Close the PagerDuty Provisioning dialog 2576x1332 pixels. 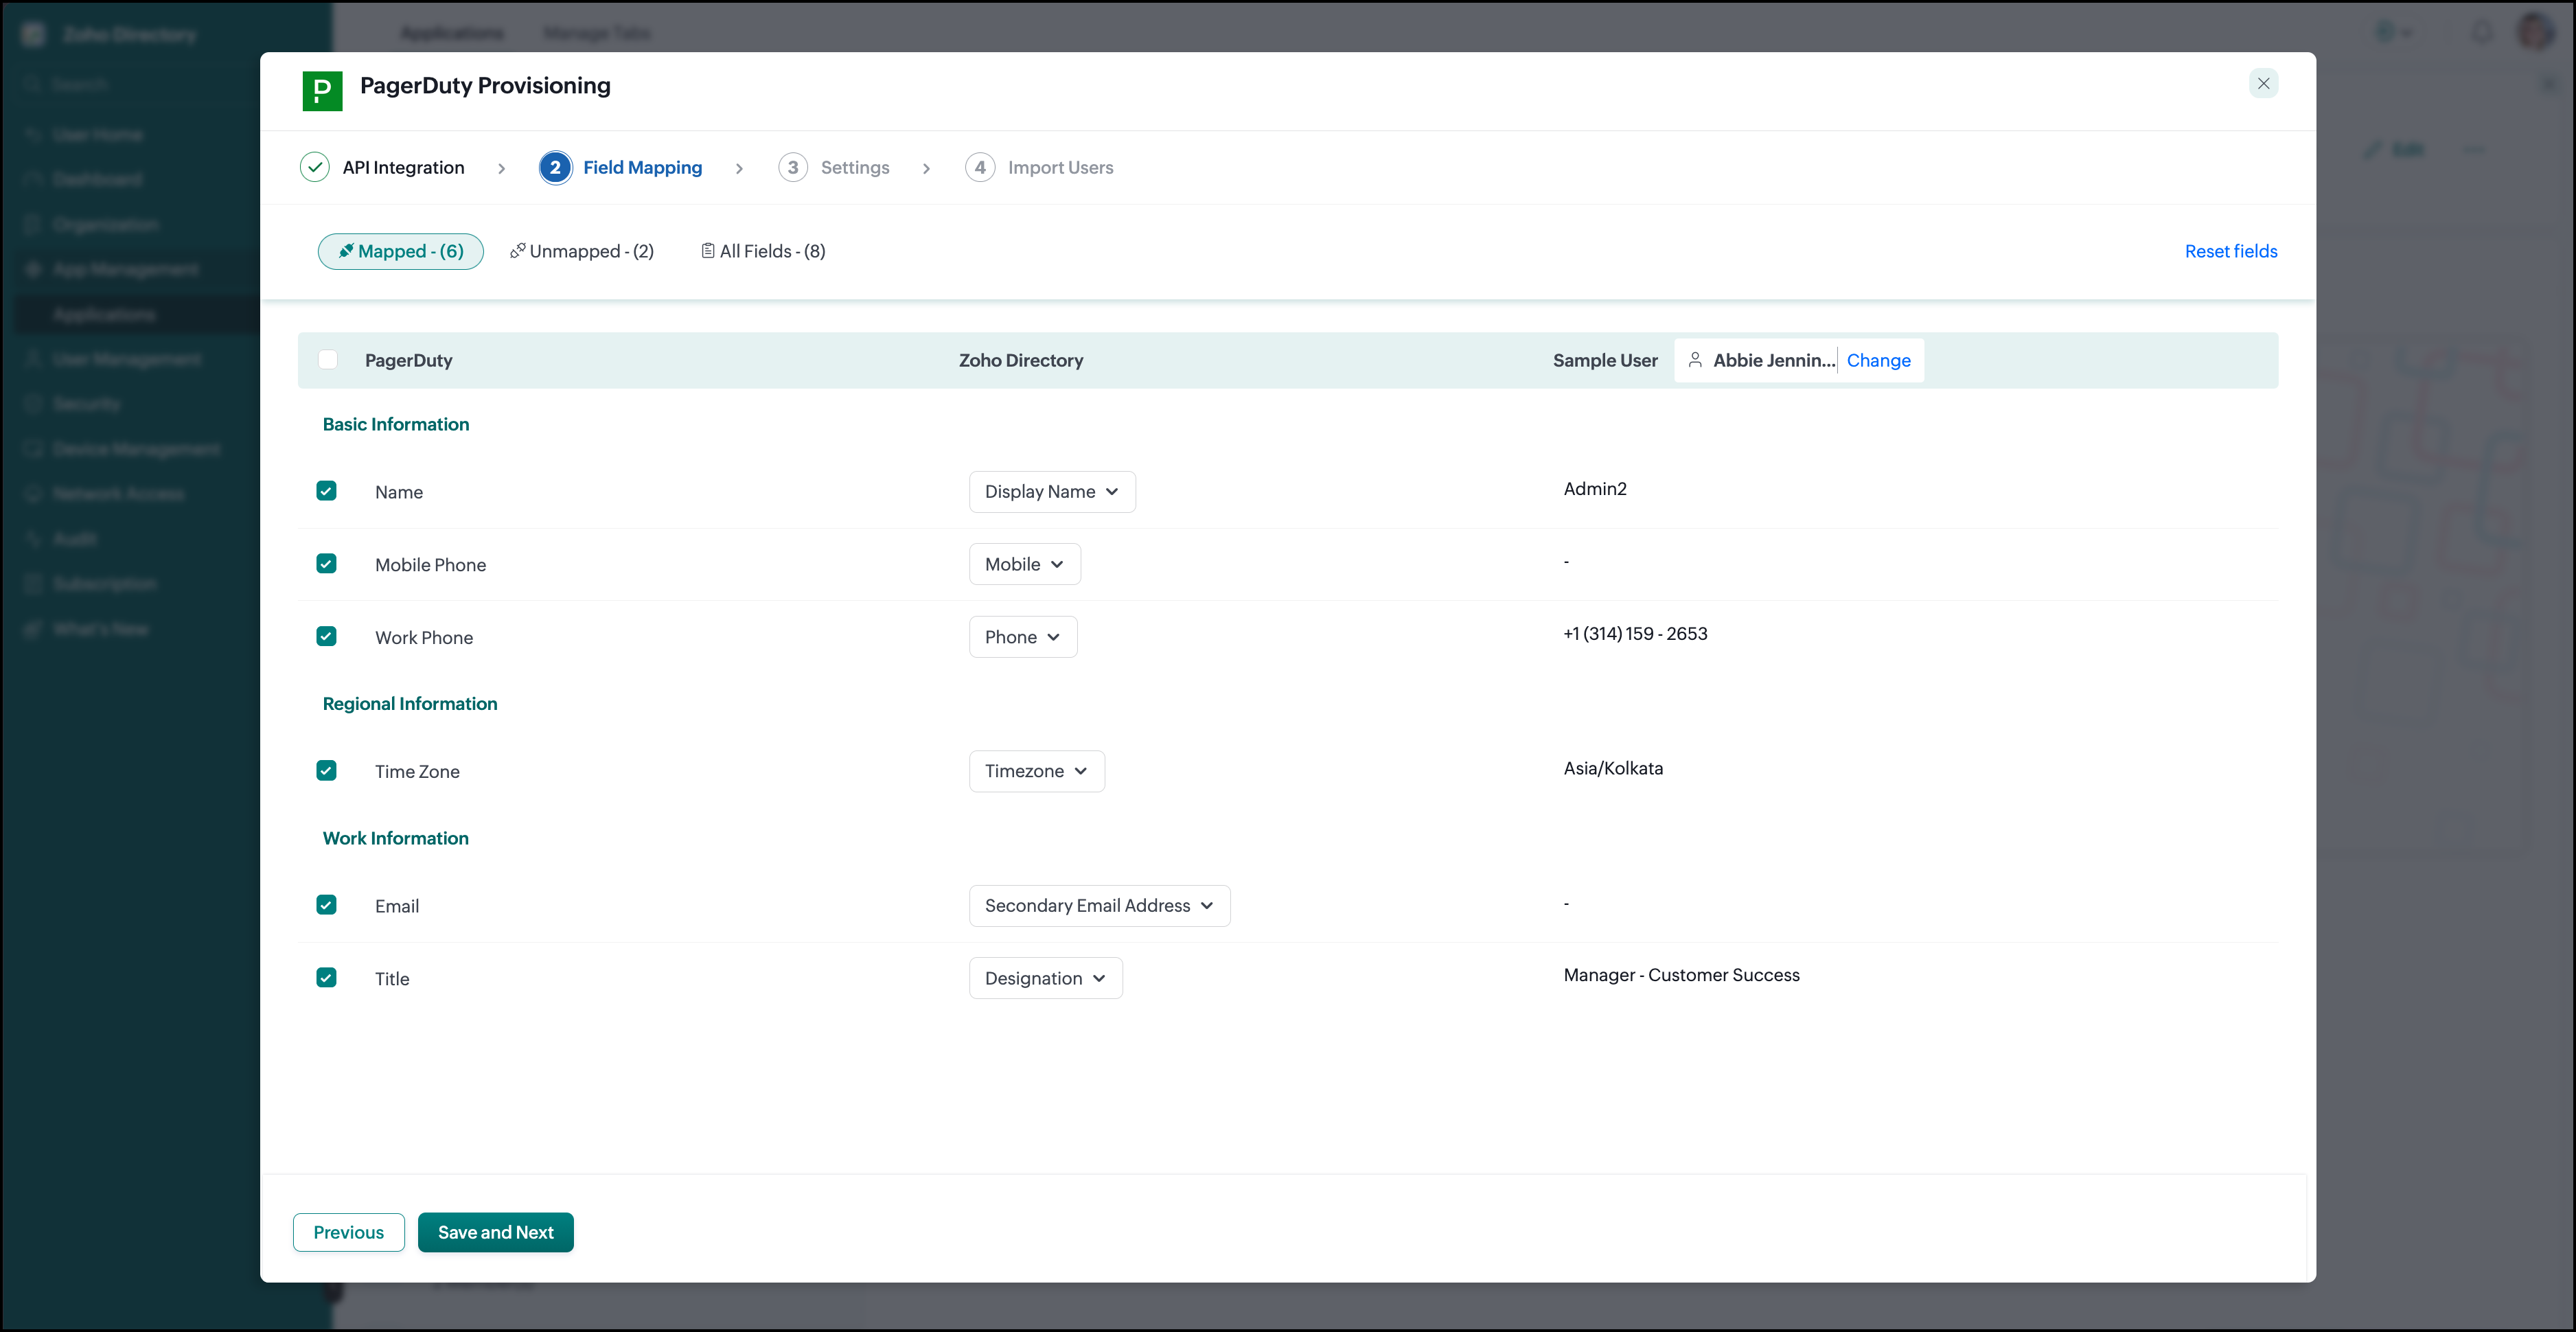coord(2263,83)
